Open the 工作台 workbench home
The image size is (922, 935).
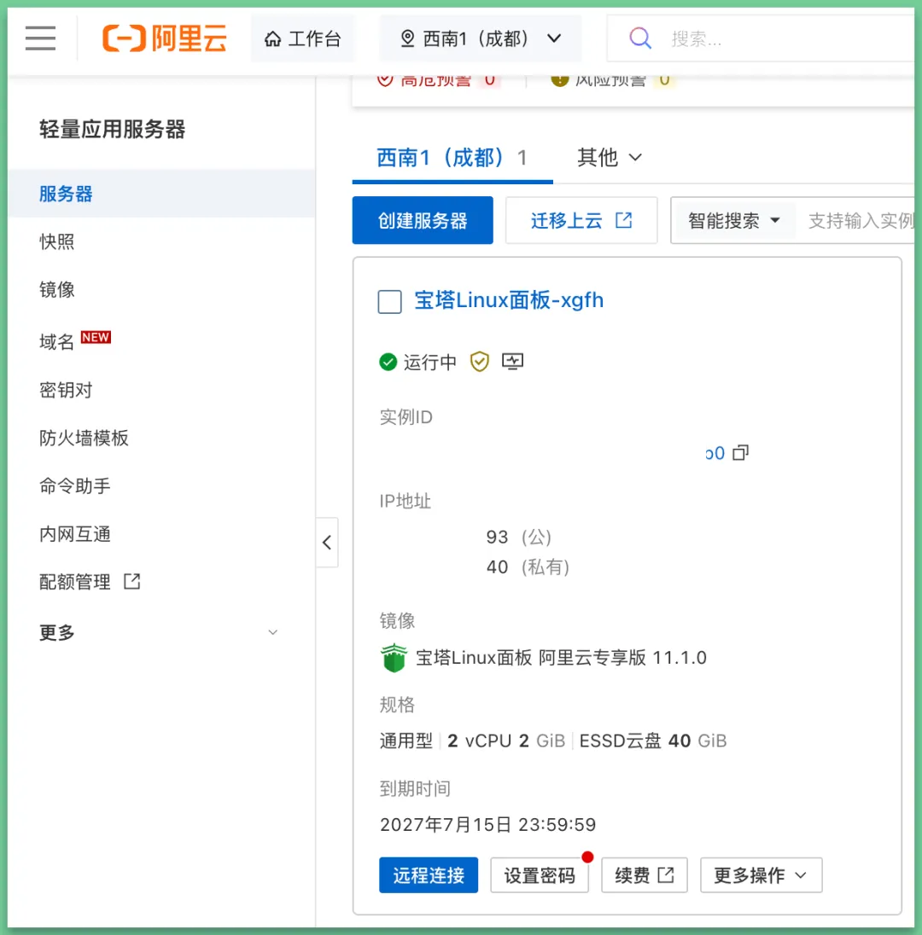(x=302, y=38)
